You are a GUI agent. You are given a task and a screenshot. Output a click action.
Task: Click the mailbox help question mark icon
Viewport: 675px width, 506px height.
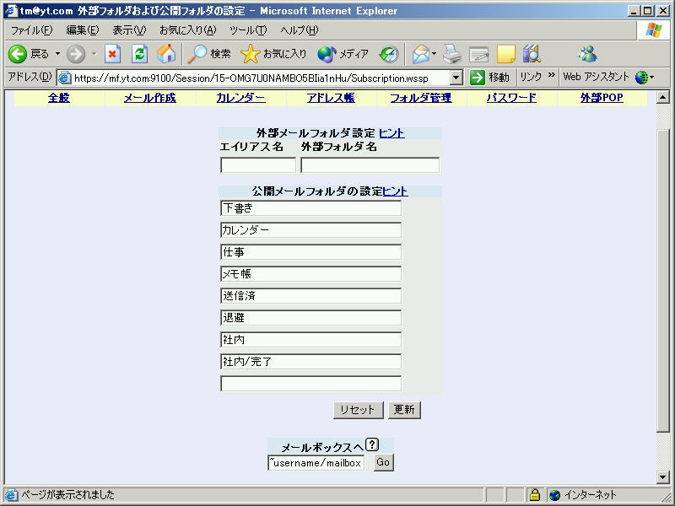point(372,445)
